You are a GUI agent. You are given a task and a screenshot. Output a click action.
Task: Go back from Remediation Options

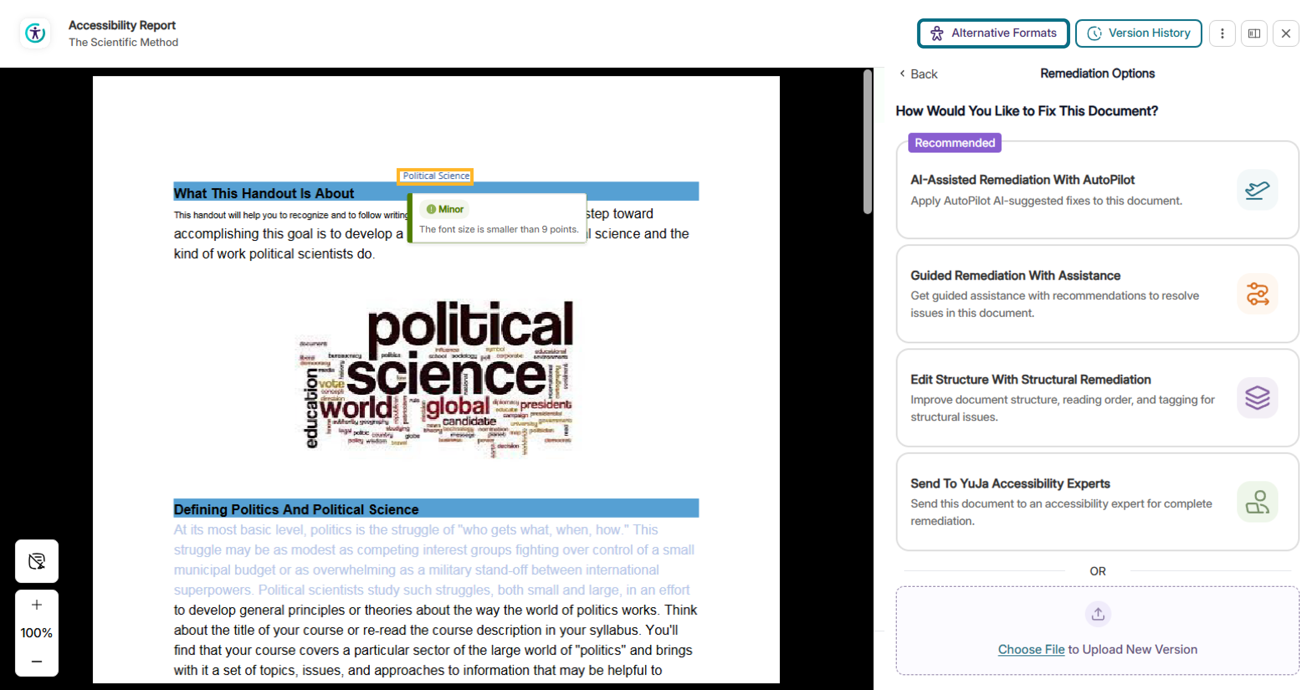tap(918, 74)
